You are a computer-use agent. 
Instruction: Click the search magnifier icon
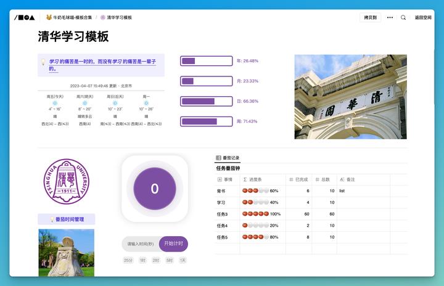403,17
